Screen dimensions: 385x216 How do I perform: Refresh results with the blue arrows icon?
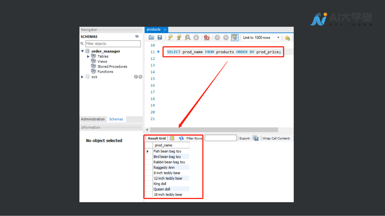click(181, 138)
